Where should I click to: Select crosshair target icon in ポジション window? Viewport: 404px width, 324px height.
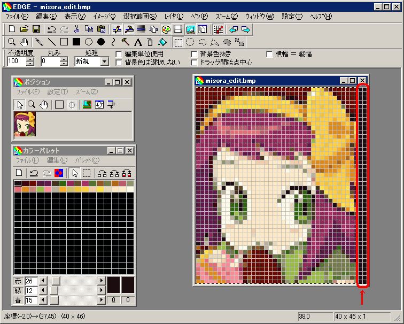72,105
